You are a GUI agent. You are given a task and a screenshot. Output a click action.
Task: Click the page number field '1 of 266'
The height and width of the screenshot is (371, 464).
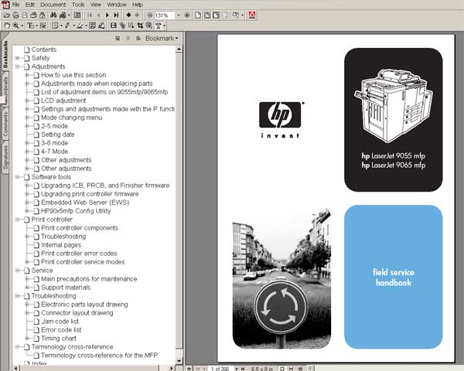click(x=220, y=369)
